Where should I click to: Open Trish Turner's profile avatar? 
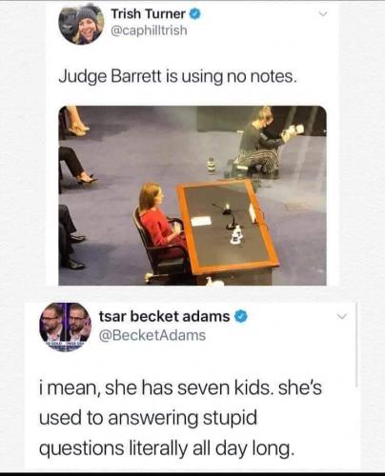(82, 24)
